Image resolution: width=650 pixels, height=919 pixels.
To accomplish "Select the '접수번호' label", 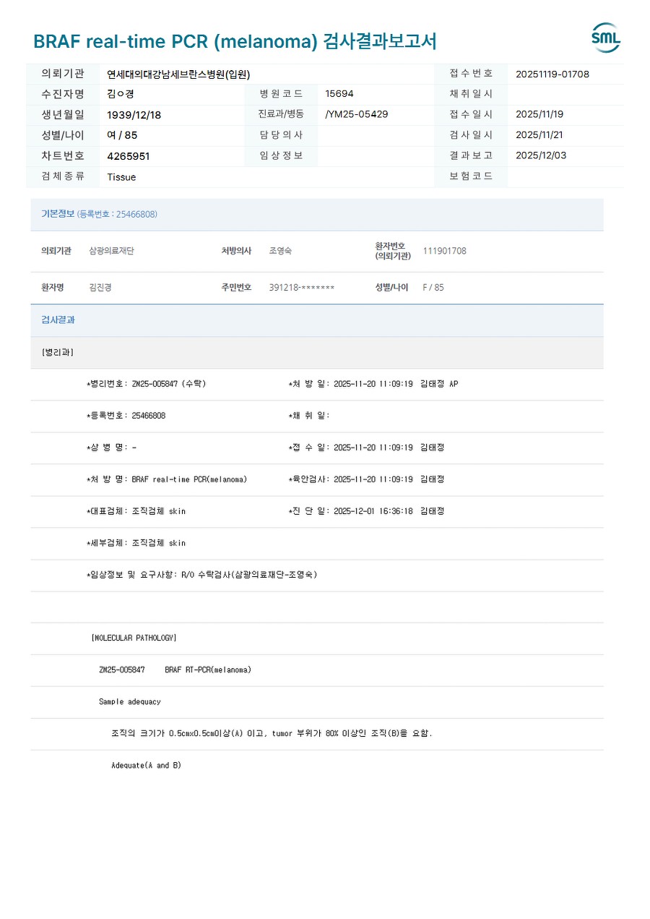I will click(x=471, y=73).
